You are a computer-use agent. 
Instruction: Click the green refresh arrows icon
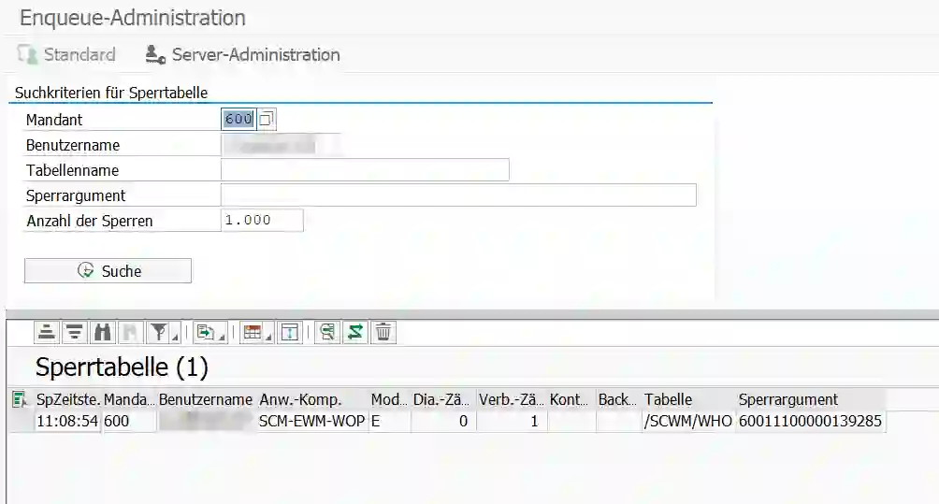pyautogui.click(x=354, y=332)
